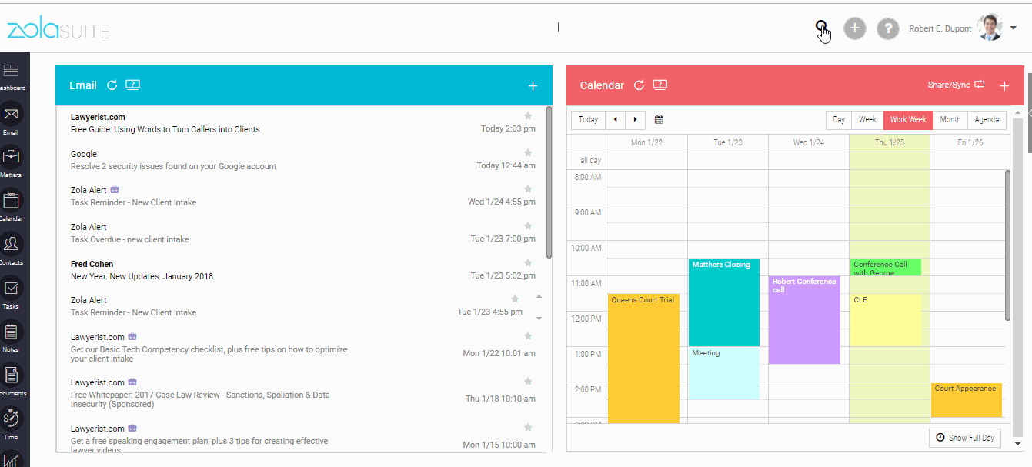This screenshot has height=467, width=1032.
Task: Click the Robert E. Dupont avatar photo
Action: [990, 28]
